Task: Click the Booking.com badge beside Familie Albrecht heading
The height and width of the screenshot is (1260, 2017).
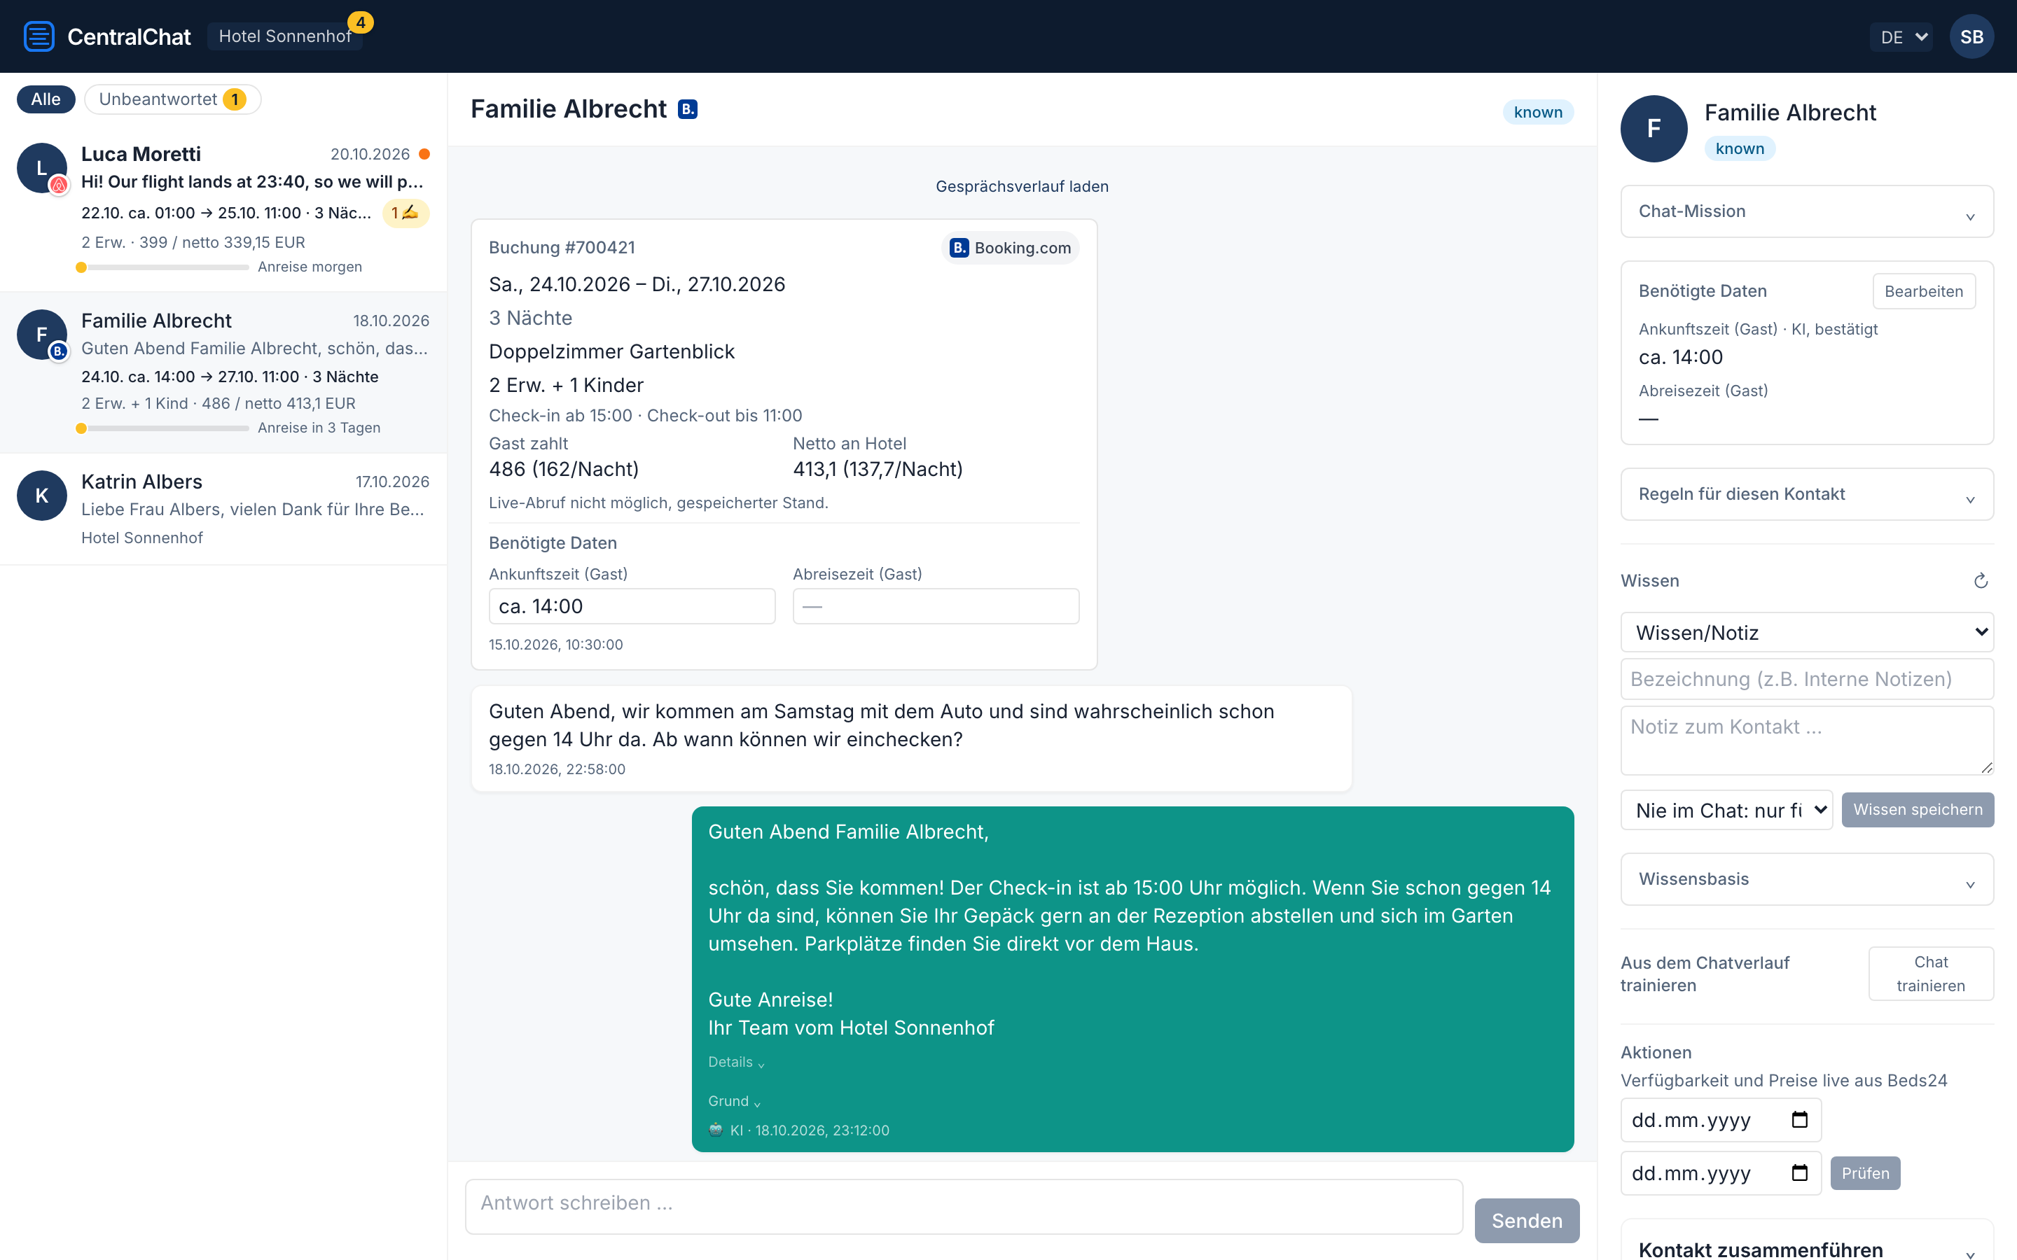Action: (687, 109)
